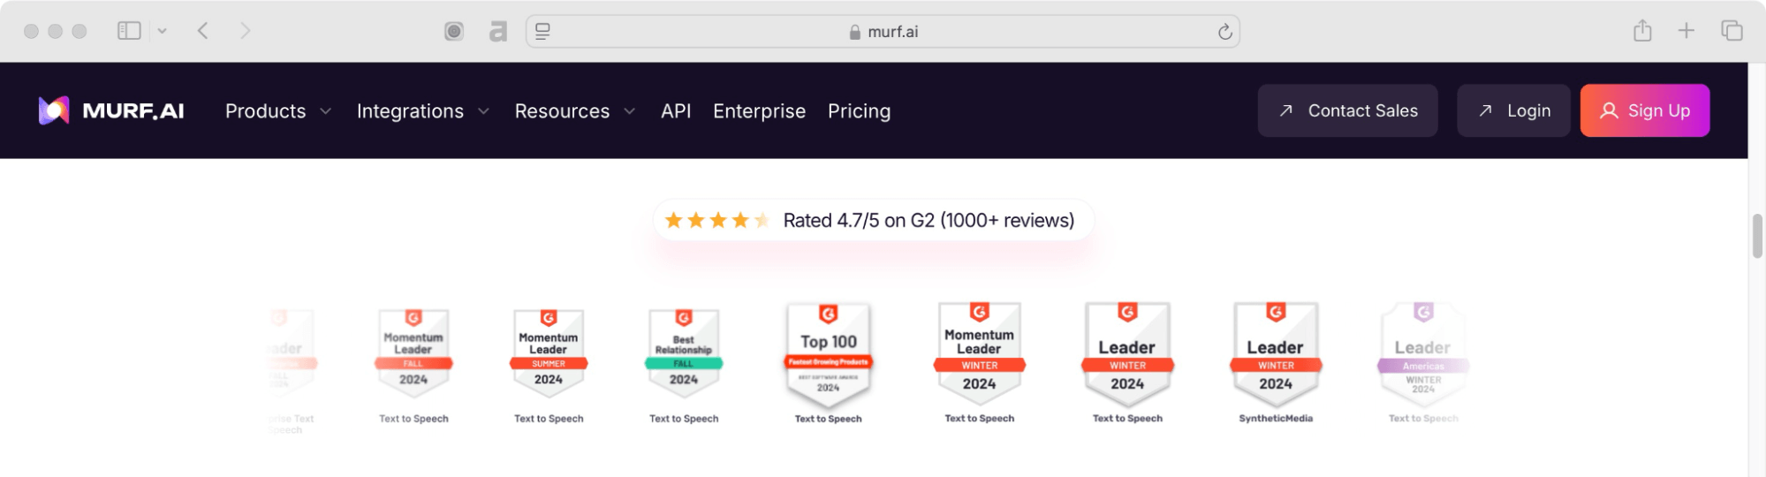Viewport: 1766px width, 477px height.
Task: Open the sidebar tab group chevron
Action: click(x=163, y=31)
